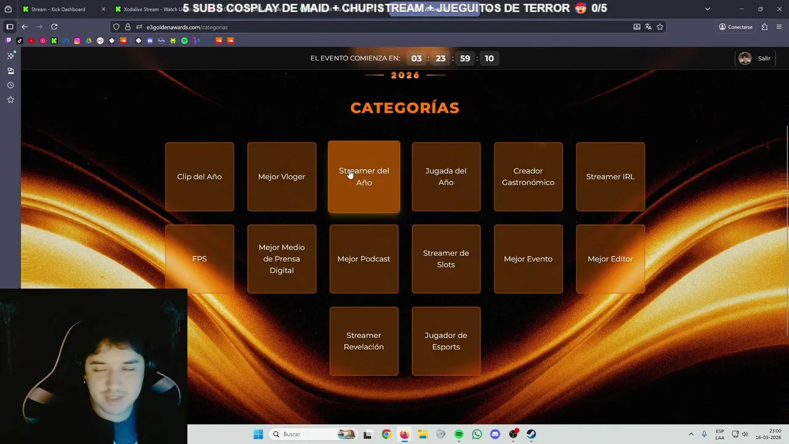Click the translate page icon

tap(648, 27)
